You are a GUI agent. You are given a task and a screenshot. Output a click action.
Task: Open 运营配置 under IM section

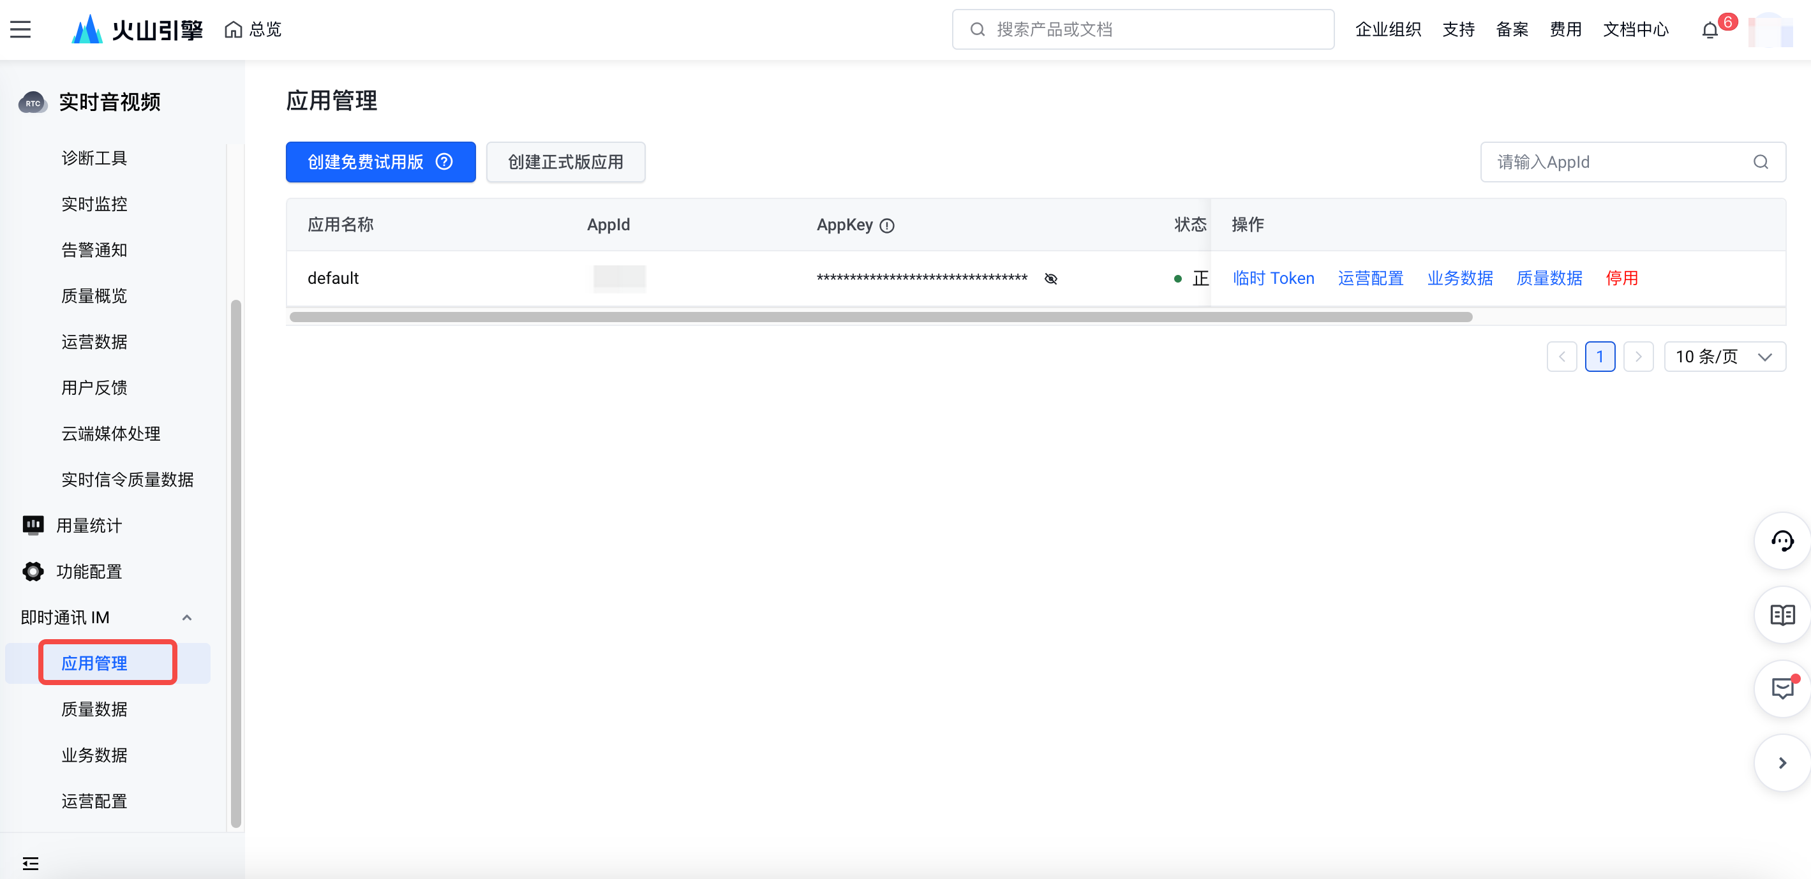pyautogui.click(x=94, y=802)
